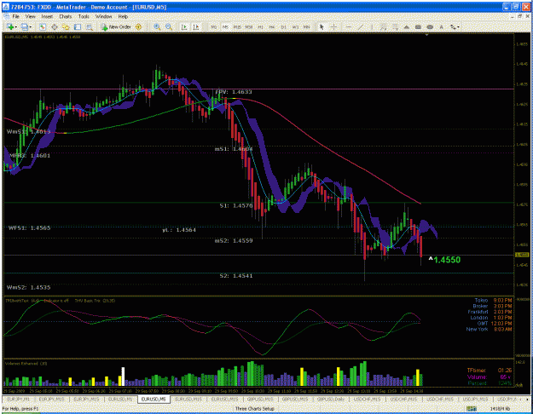The height and width of the screenshot is (414, 533).
Task: Open the Help menu
Action: click(123, 16)
